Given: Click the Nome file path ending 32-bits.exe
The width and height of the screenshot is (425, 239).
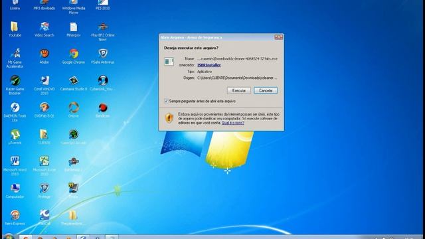Looking at the screenshot, I should click(x=238, y=59).
